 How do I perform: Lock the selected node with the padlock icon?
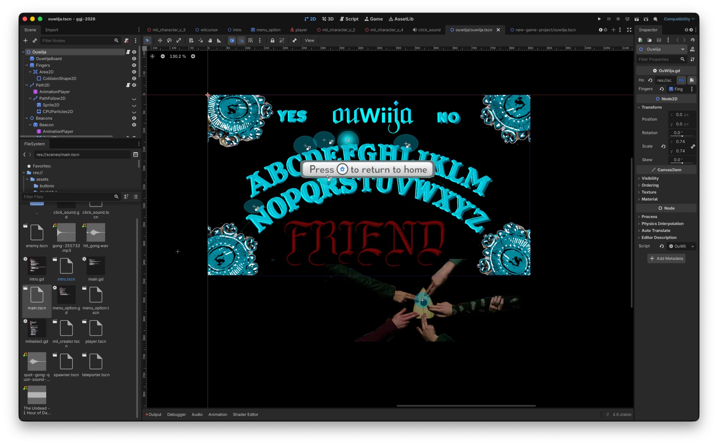click(x=272, y=40)
